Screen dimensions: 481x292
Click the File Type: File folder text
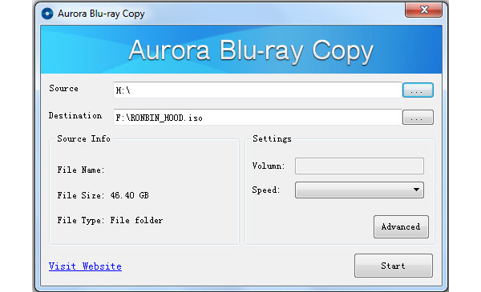coord(110,220)
